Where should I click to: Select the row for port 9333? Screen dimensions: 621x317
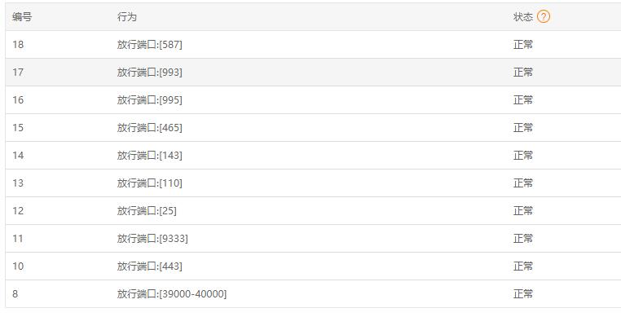313,239
